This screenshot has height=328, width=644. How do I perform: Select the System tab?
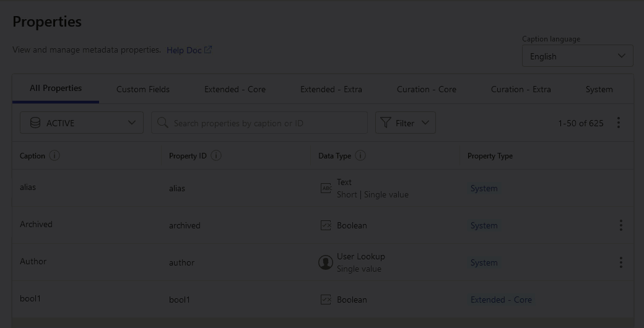coord(599,89)
